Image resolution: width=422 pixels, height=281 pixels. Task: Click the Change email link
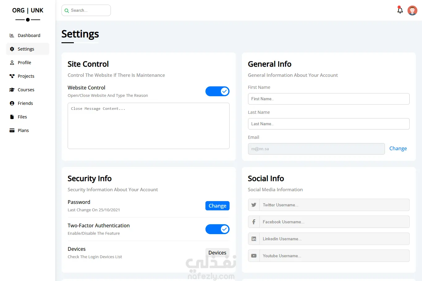(398, 148)
